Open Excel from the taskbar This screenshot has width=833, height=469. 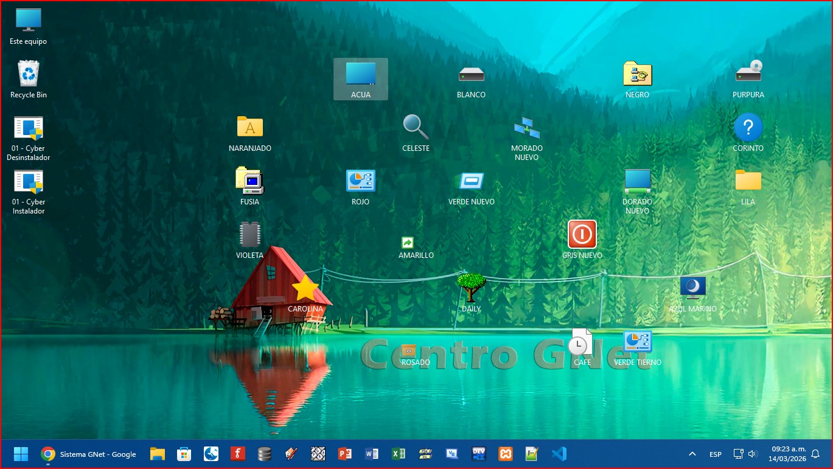(398, 454)
